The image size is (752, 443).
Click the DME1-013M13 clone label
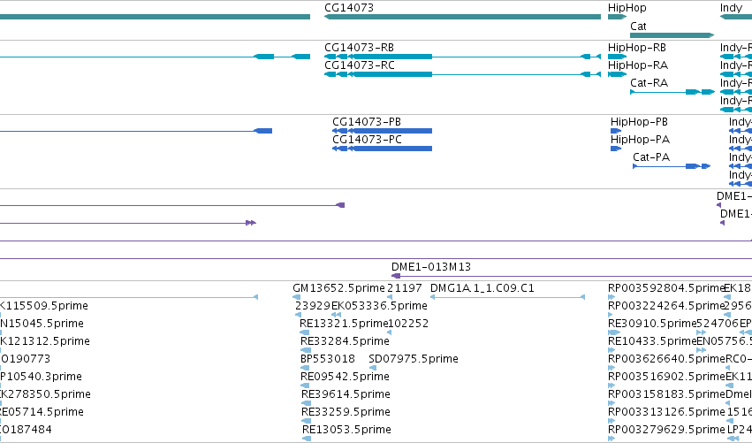[431, 267]
